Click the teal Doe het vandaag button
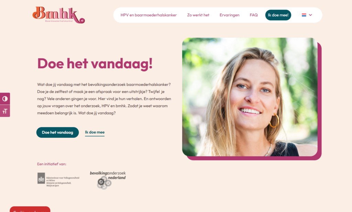 pyautogui.click(x=57, y=132)
